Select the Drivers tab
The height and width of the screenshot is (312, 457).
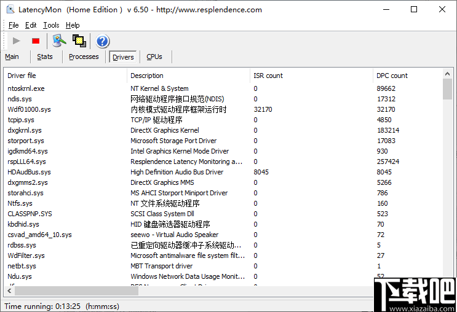click(x=123, y=57)
